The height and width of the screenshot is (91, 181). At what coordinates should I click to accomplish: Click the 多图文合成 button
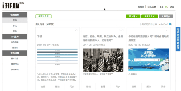[150, 16]
